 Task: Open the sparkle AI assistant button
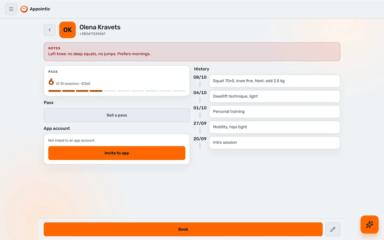click(x=370, y=224)
